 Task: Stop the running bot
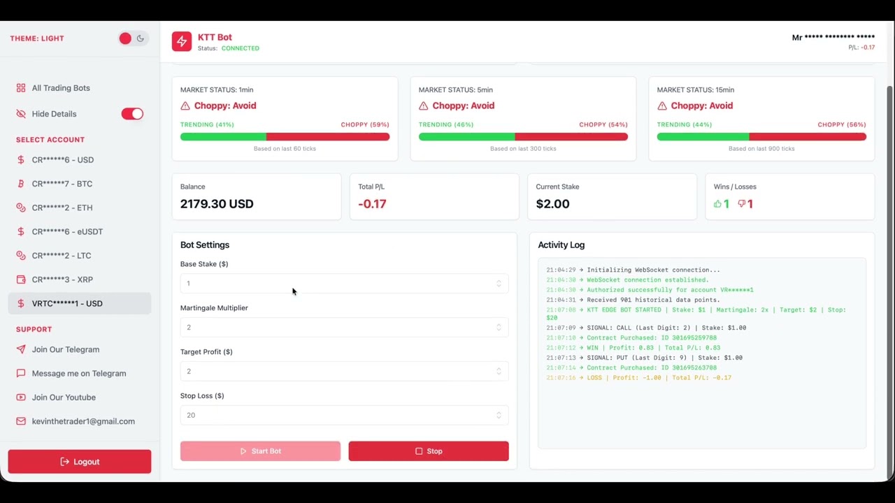429,451
